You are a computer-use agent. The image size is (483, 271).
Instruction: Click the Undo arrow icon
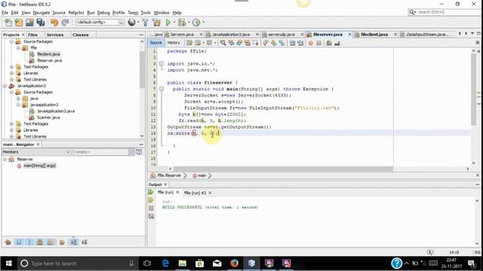(54, 23)
